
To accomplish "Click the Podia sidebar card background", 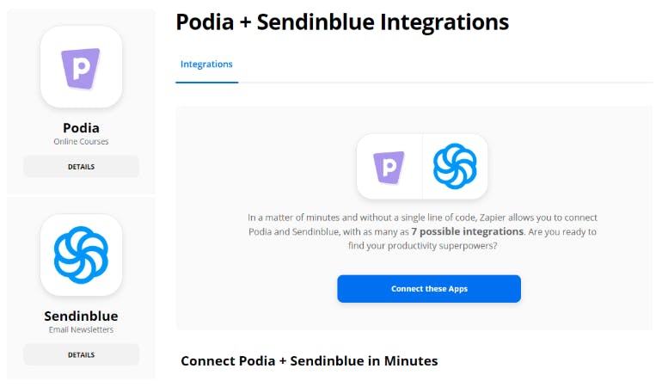I will pos(81,101).
